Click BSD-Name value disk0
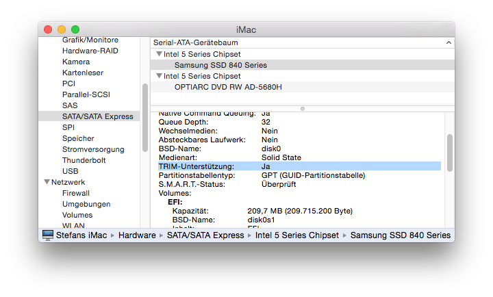This screenshot has width=493, height=297. coord(271,148)
